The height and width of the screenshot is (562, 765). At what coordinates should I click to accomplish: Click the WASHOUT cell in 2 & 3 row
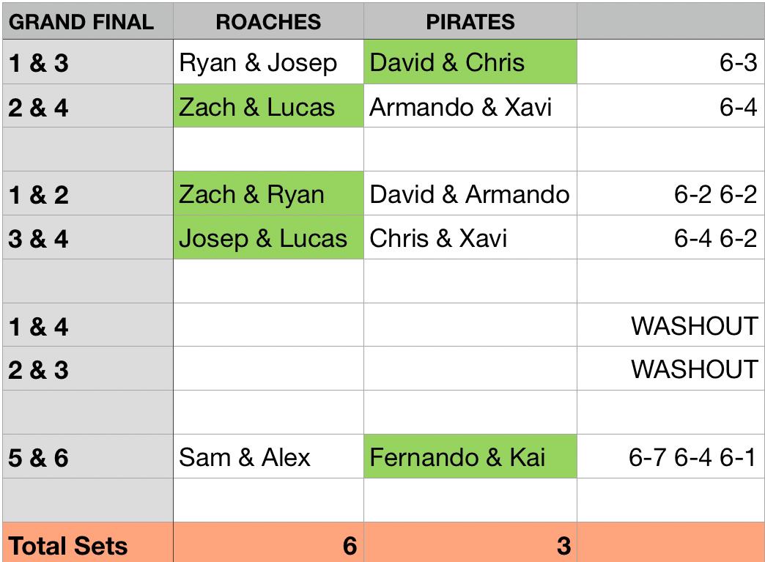(x=670, y=369)
